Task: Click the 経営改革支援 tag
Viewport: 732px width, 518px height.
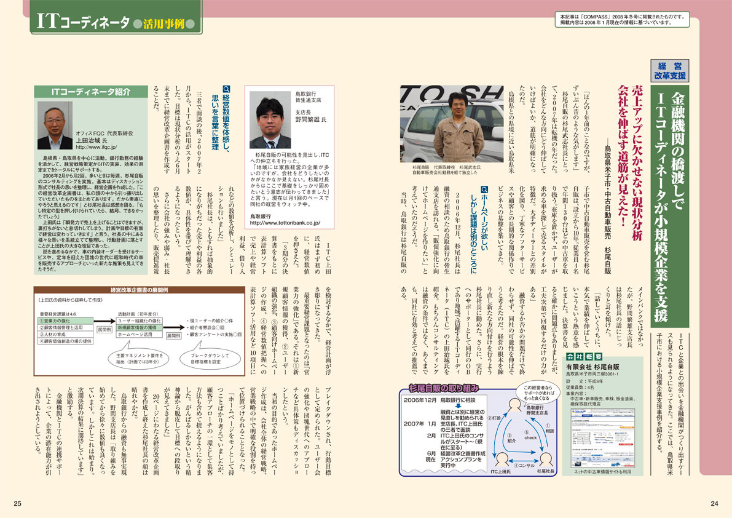Action: (669, 71)
